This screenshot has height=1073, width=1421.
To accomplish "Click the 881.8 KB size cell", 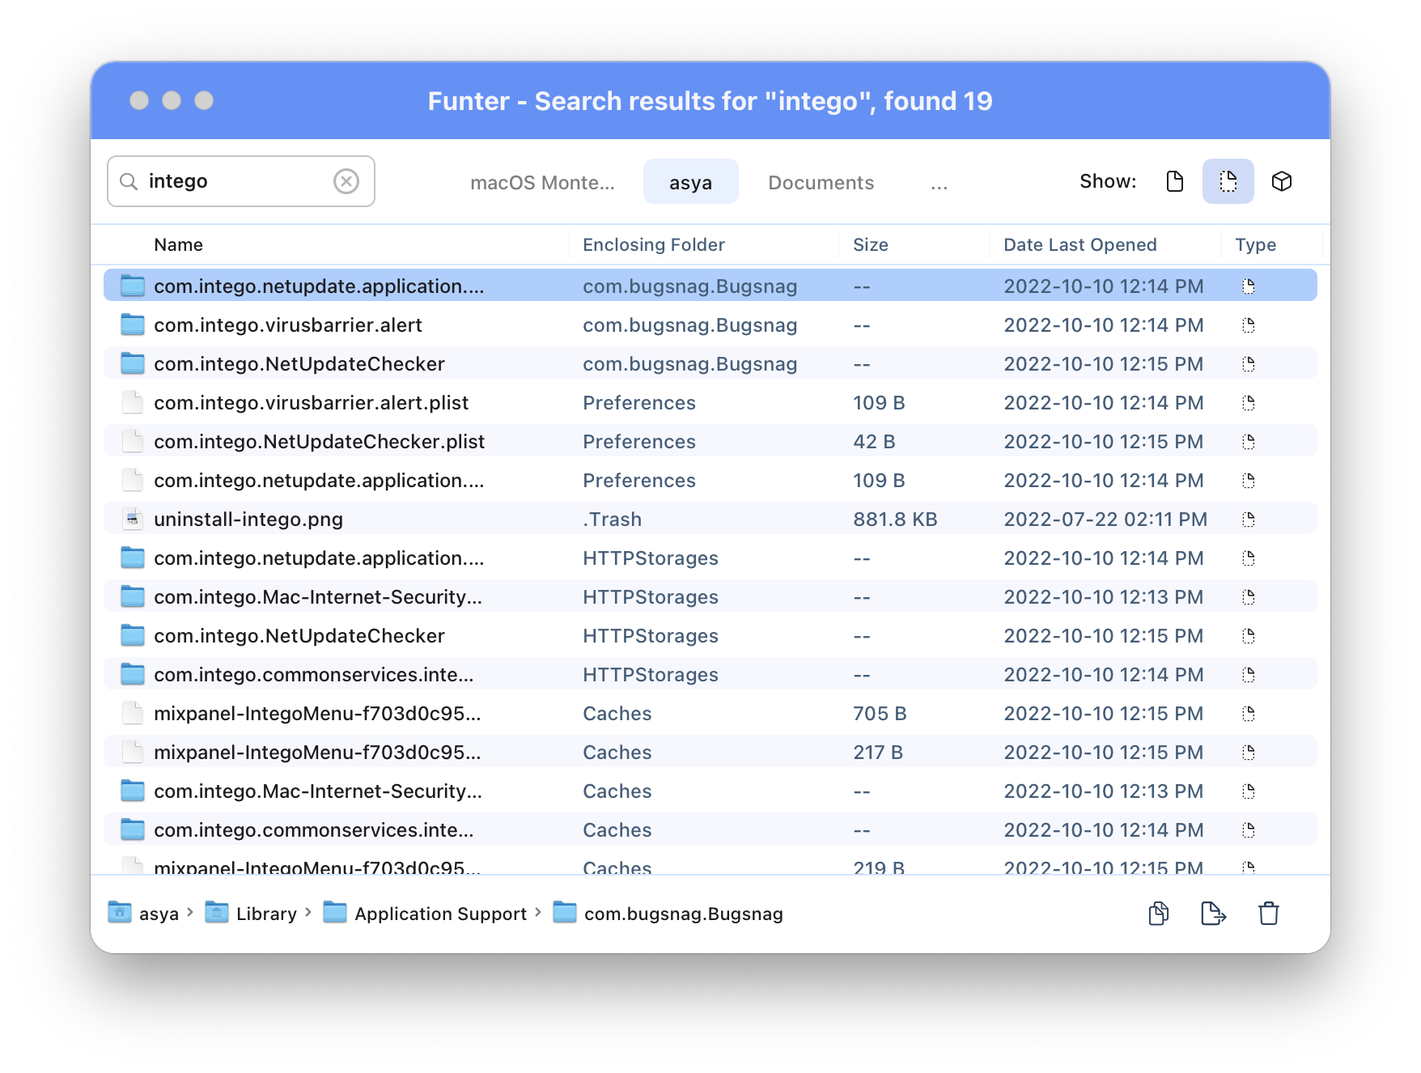I will click(x=895, y=519).
